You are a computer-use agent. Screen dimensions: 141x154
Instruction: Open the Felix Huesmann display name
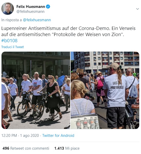(31, 7)
